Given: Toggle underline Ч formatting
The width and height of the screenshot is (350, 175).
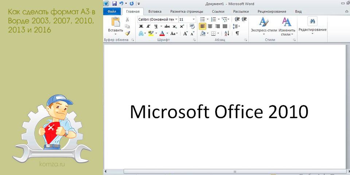Looking at the screenshot, I should [x=156, y=26].
